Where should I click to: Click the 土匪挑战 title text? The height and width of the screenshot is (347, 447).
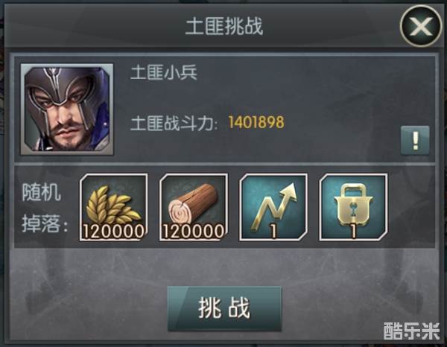[224, 26]
